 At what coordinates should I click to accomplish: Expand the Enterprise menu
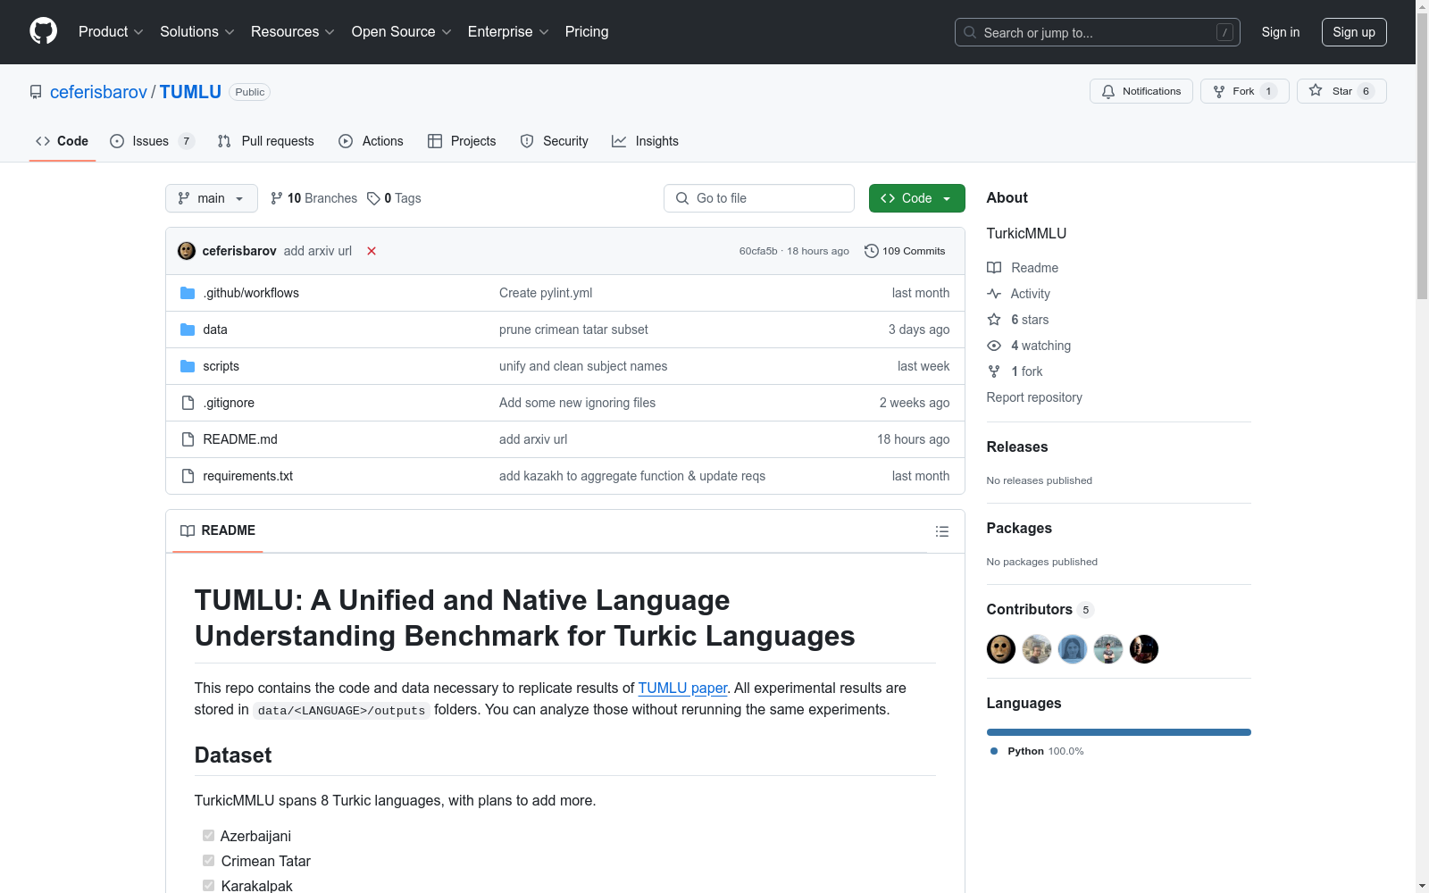pos(508,32)
